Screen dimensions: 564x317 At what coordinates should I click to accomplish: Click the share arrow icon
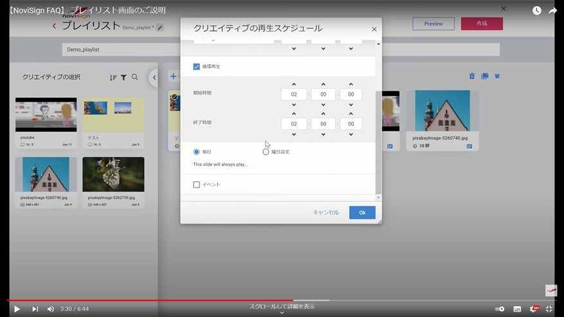(552, 10)
